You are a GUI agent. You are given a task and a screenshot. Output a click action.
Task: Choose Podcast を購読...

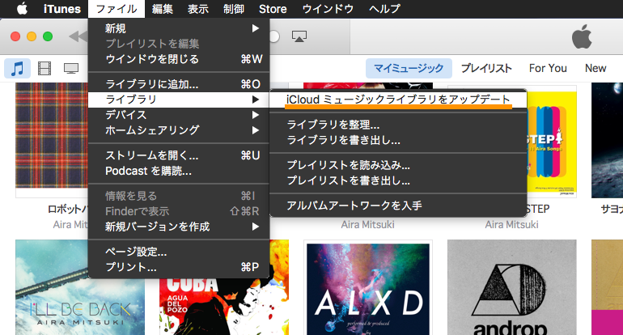pos(179,171)
